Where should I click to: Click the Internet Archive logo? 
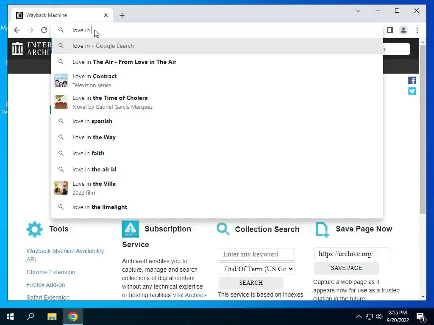[31, 49]
